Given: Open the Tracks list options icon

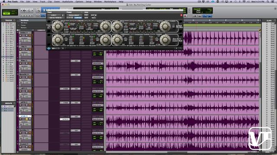Looking at the screenshot, I should (x=14, y=20).
